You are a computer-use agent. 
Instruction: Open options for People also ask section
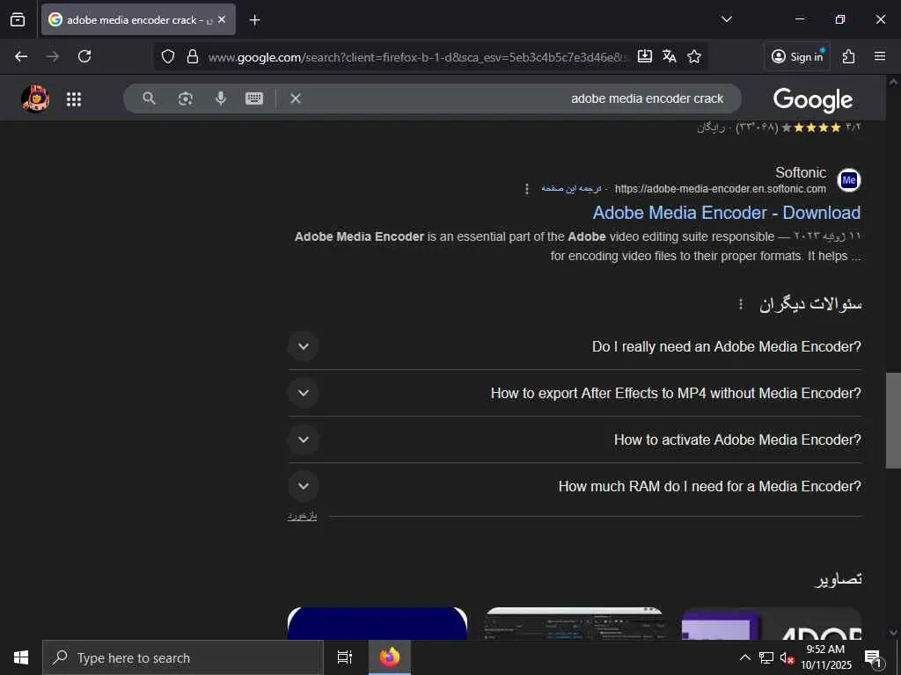pos(741,304)
